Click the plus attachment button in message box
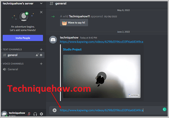 55,110
